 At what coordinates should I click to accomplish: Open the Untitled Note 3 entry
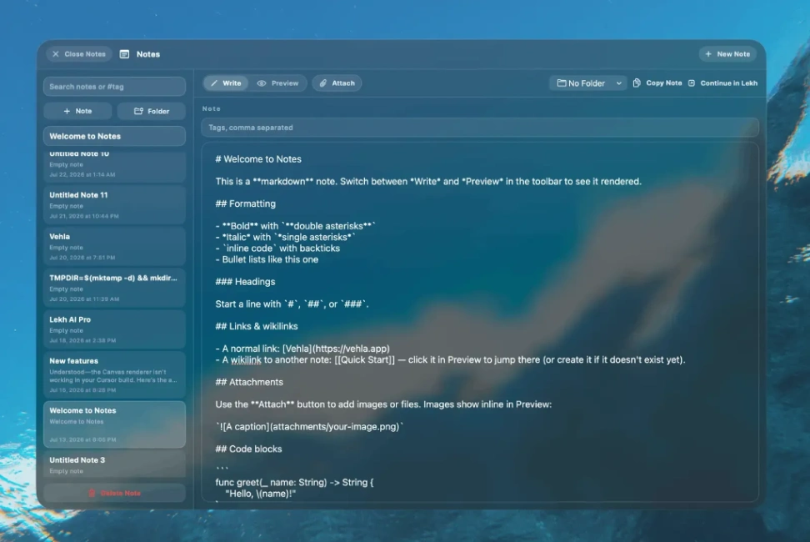point(114,464)
